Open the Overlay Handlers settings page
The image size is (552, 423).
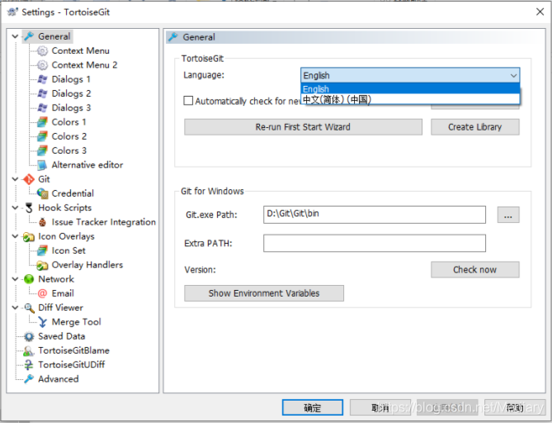pos(87,264)
